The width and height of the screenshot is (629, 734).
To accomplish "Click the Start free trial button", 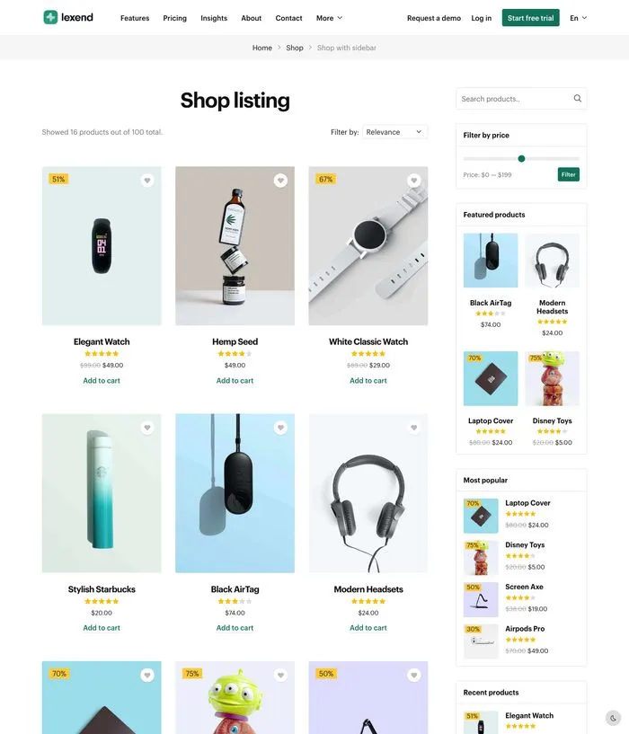I will 530,18.
